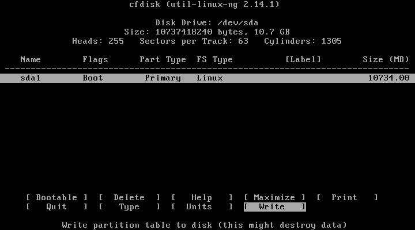Click the disk size 10737418240 bytes line

click(207, 32)
